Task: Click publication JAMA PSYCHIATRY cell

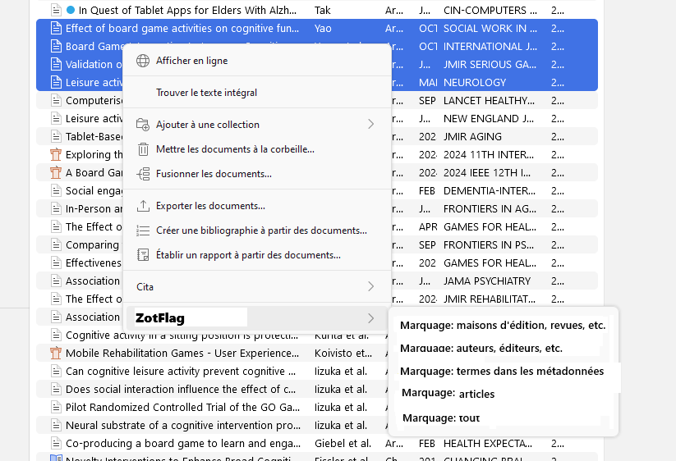Action: pos(487,281)
